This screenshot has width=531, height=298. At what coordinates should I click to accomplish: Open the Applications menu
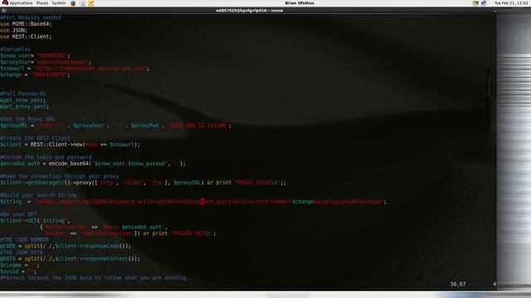point(21,3)
